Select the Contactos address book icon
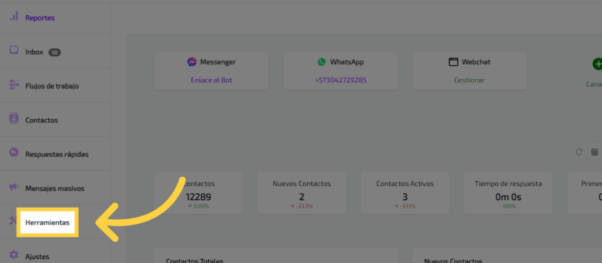The width and height of the screenshot is (602, 263). click(x=14, y=119)
